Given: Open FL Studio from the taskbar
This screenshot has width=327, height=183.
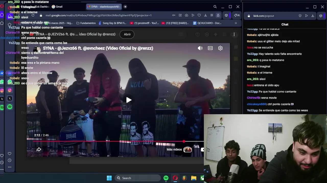Looking at the screenshot, I should coord(184,178).
